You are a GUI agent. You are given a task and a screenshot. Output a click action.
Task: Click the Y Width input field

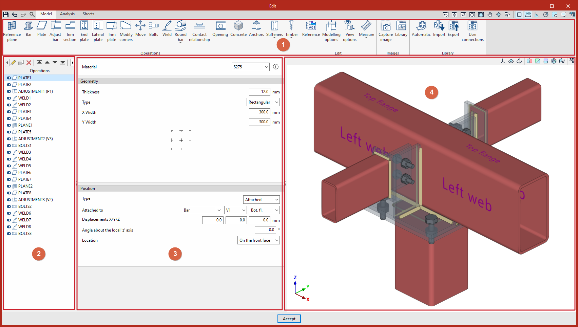(x=259, y=122)
